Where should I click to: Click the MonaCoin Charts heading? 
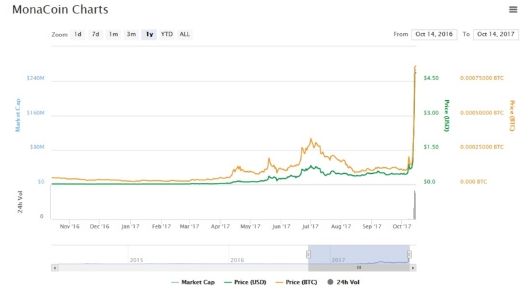point(60,9)
